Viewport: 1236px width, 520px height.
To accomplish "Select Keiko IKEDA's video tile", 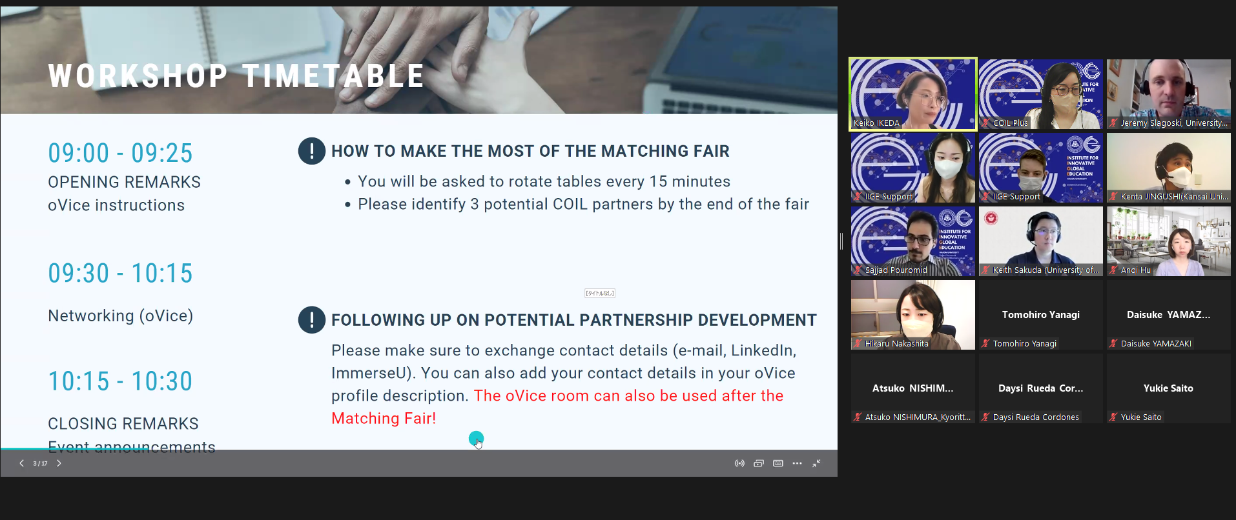I will point(912,94).
